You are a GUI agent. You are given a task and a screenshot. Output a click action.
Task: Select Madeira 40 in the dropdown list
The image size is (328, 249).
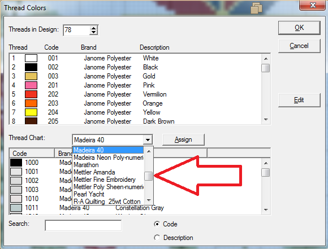click(x=108, y=150)
